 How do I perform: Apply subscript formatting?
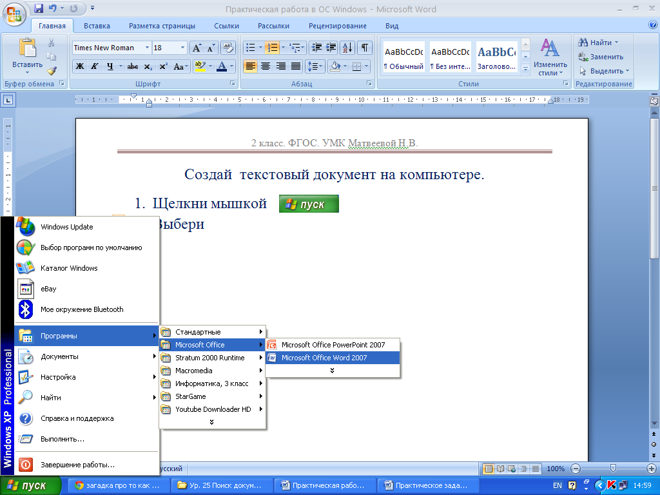coord(148,66)
